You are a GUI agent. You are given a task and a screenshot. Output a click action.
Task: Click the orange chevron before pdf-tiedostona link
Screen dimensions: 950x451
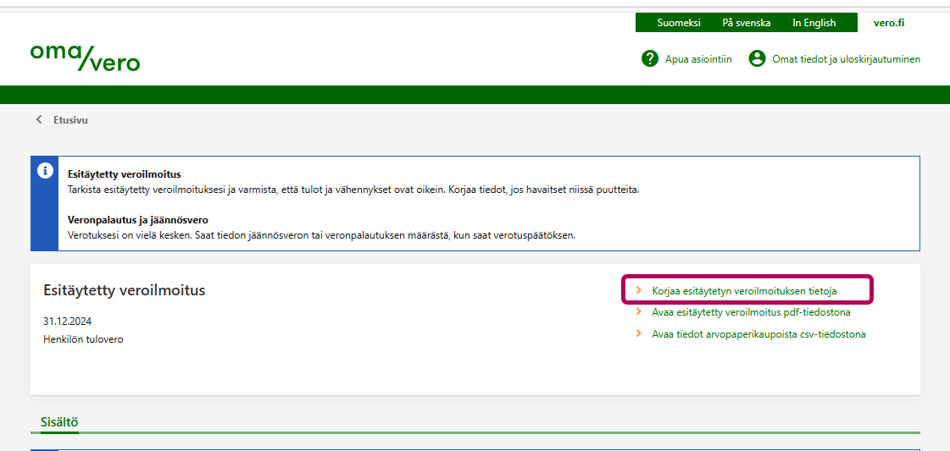coord(639,312)
